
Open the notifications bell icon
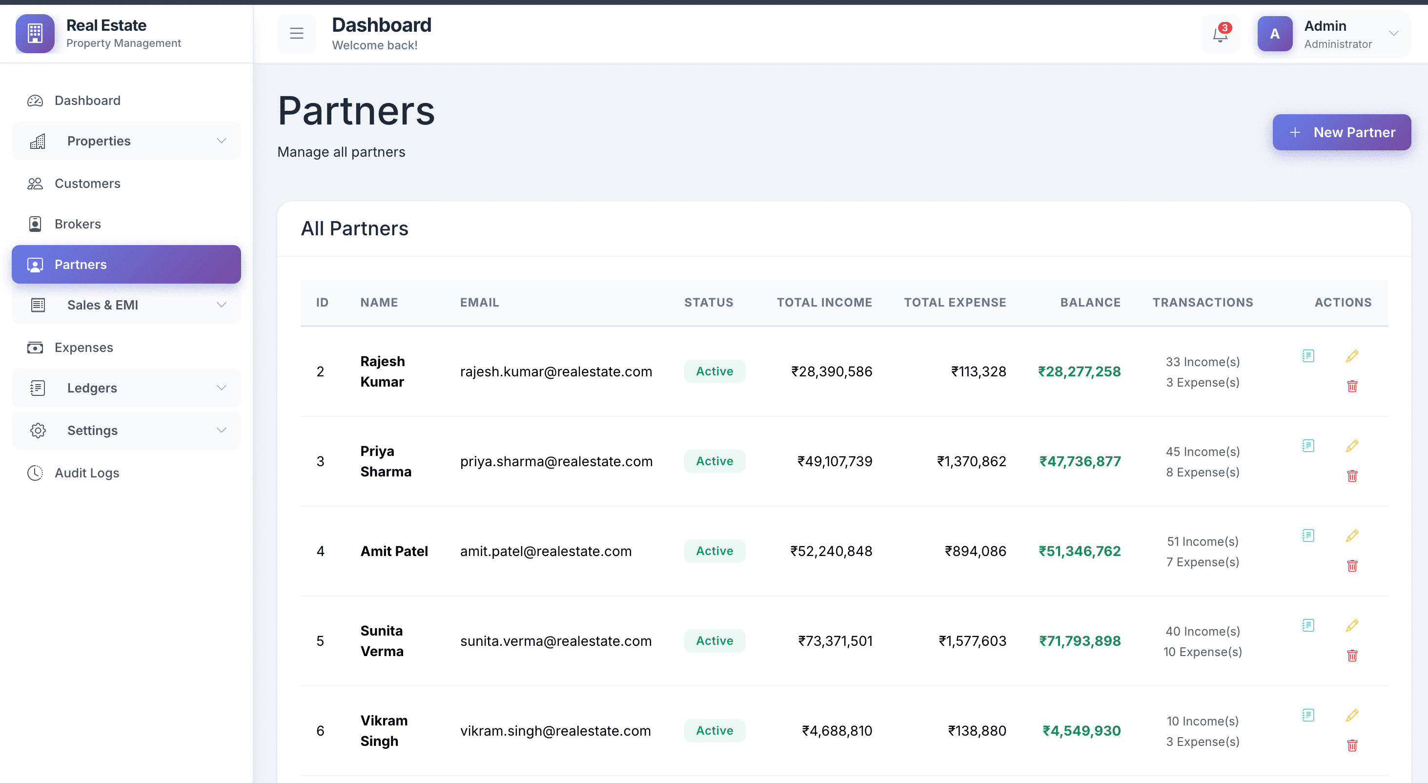(x=1220, y=34)
